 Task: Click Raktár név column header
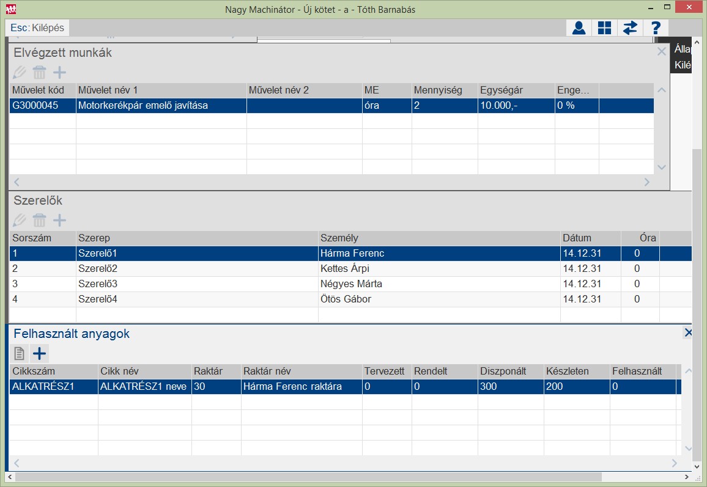coord(302,372)
